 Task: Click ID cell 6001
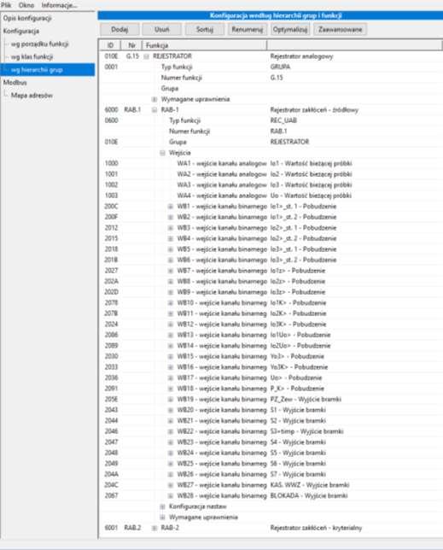click(x=112, y=528)
